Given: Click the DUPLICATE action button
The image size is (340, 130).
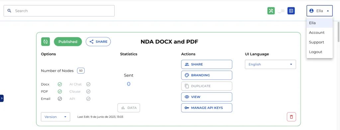Looking at the screenshot, I should click(x=207, y=86).
